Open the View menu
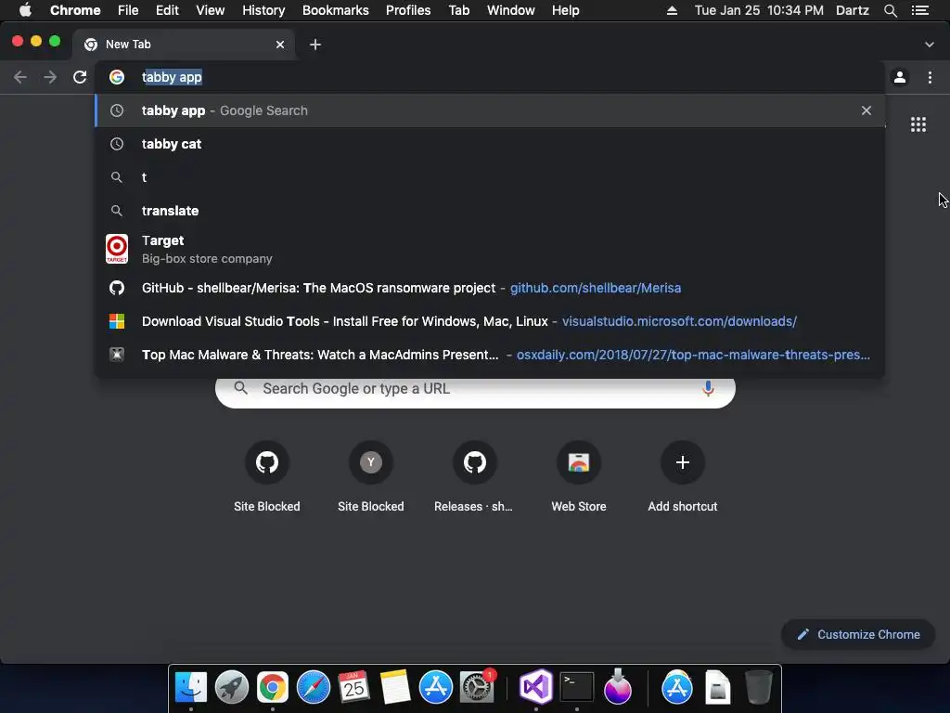Viewport: 950px width, 713px height. 211,10
